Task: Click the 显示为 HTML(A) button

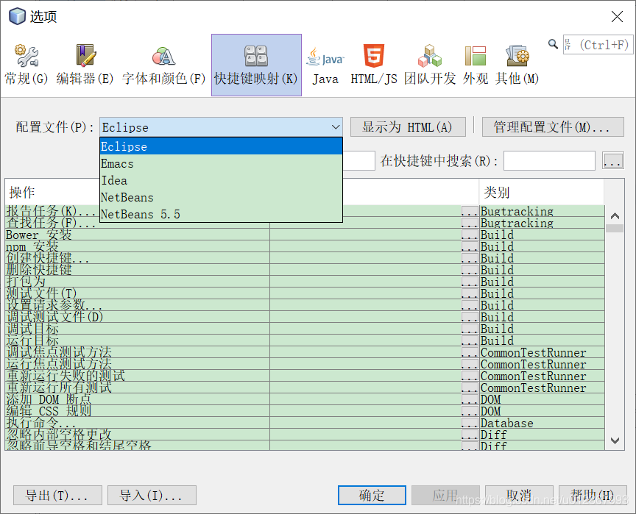Action: [x=408, y=126]
